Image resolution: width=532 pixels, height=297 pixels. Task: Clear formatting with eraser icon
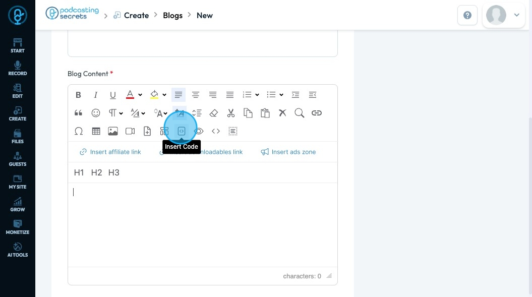[214, 113]
